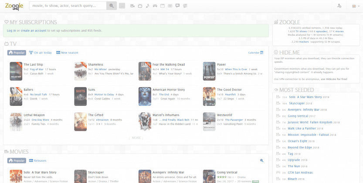This screenshot has width=363, height=183.
Task: Click the magnifier icon in Movies section
Action: [261, 161]
